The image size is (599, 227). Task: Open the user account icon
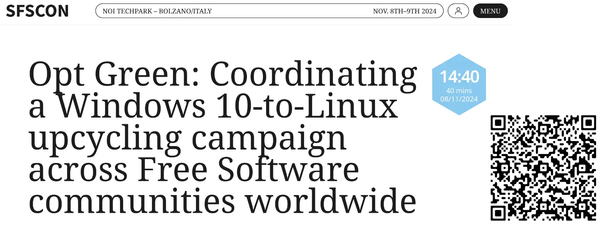point(458,11)
